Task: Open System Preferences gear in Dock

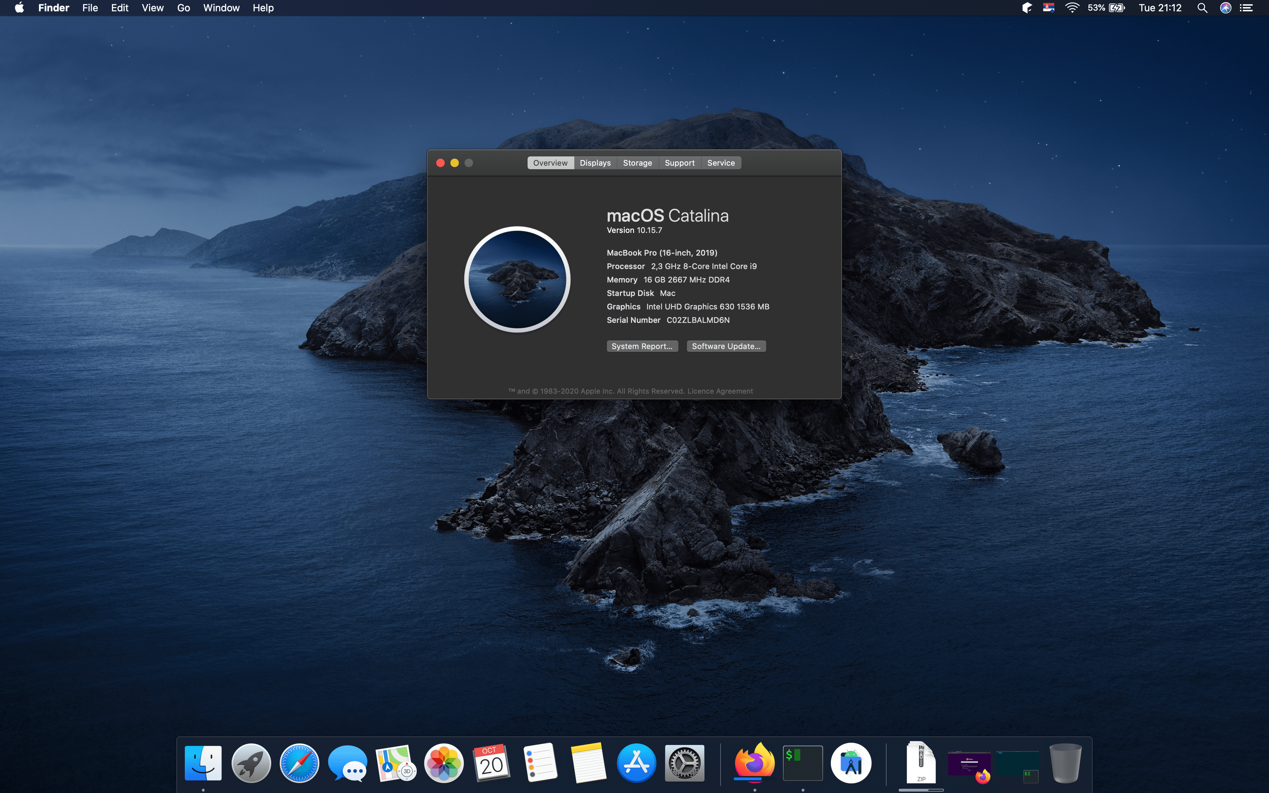Action: [684, 763]
